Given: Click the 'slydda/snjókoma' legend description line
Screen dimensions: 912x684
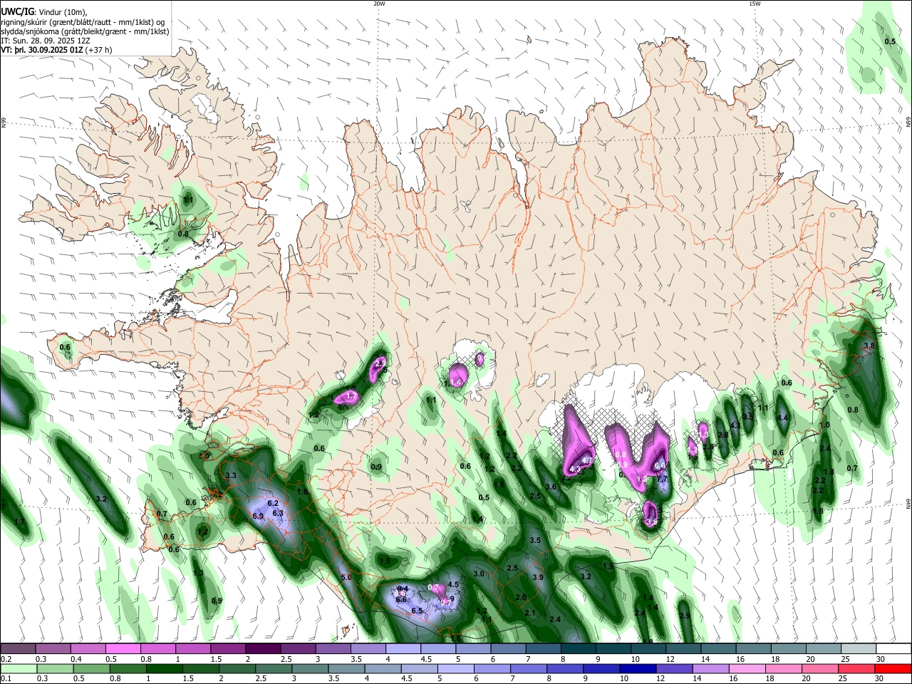Looking at the screenshot, I should pos(85,31).
